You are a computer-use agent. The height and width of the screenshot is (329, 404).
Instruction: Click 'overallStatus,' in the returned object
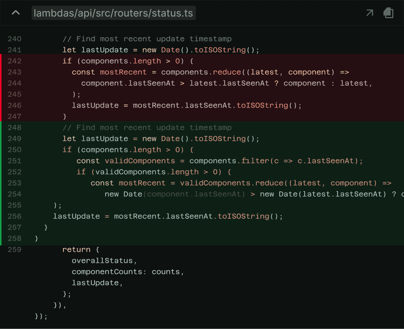[104, 261]
